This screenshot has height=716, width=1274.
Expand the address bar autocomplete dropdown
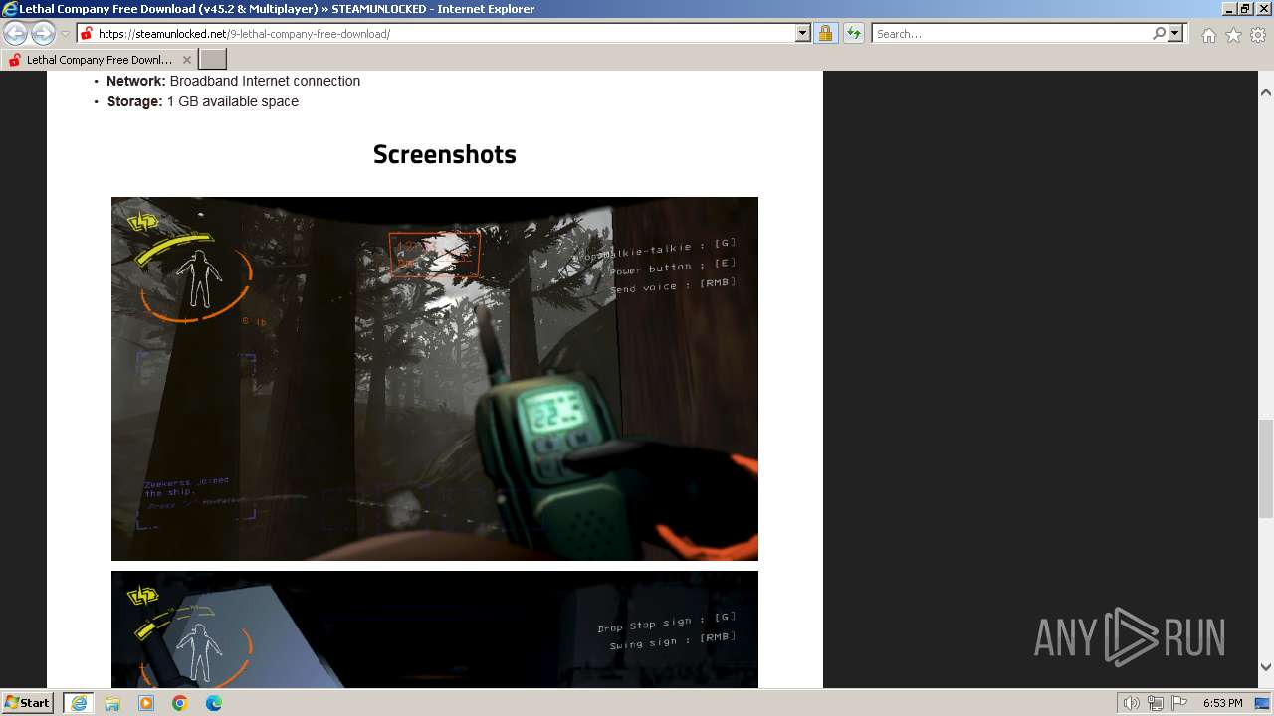point(803,33)
